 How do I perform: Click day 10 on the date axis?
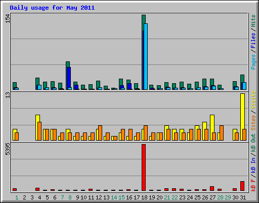click(x=83, y=197)
